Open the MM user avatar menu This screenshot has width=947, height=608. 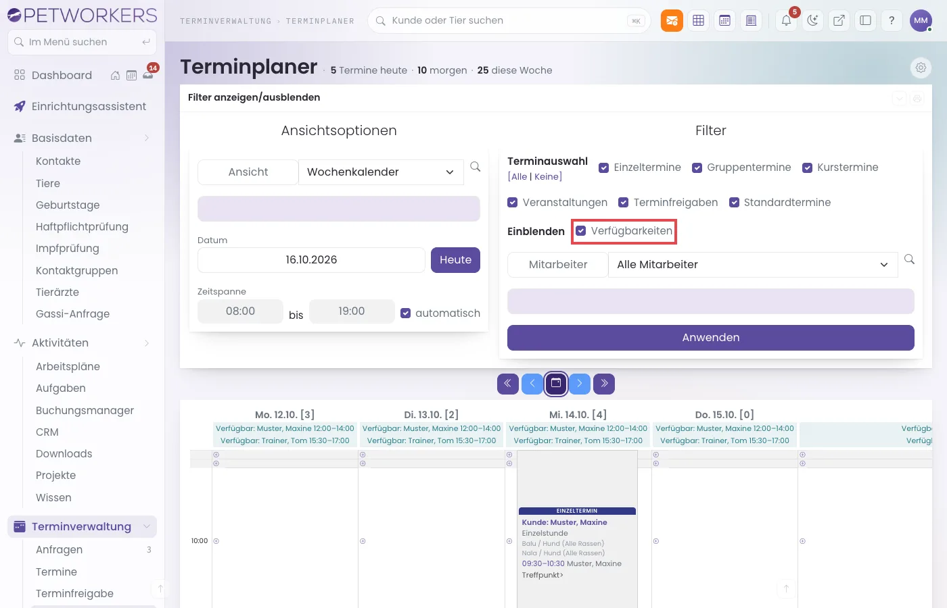tap(921, 21)
